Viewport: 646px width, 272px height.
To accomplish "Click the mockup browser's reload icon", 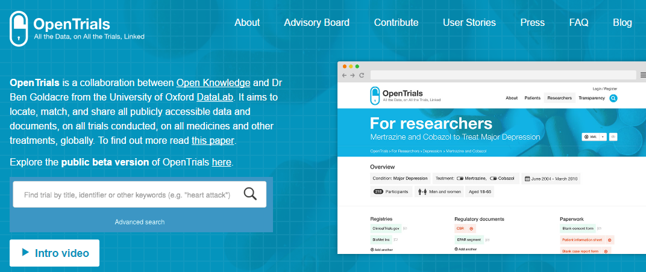I will point(362,75).
